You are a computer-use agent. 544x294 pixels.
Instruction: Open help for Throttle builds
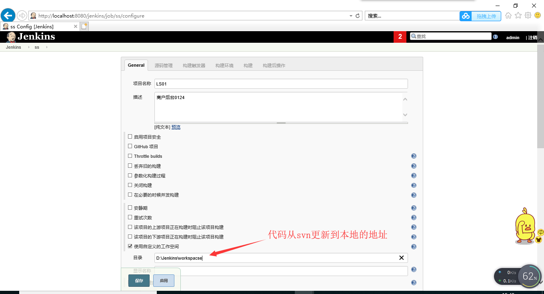[414, 156]
